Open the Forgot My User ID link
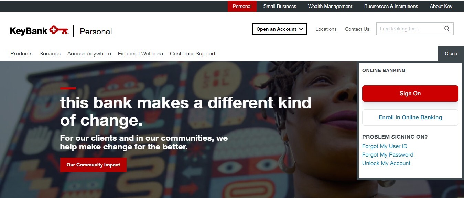Image resolution: width=464 pixels, height=198 pixels. [x=385, y=146]
